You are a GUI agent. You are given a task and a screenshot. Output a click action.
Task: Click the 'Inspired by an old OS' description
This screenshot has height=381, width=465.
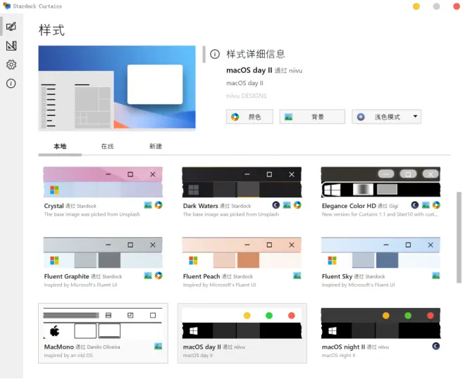[x=68, y=355]
